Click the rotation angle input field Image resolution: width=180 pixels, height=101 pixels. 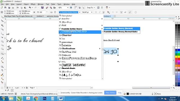43,12
